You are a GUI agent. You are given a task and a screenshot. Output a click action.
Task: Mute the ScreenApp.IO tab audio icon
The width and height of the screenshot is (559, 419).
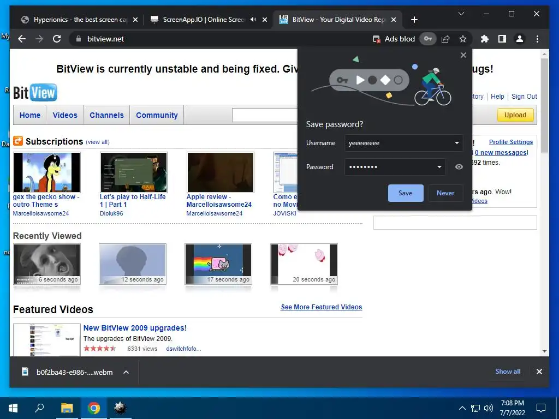pos(253,20)
